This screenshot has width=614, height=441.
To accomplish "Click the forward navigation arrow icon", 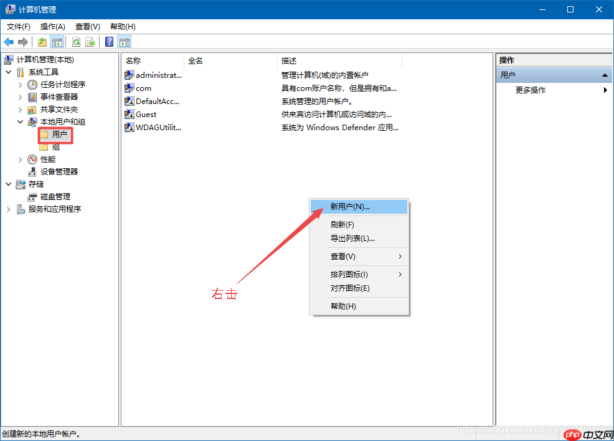I will point(23,42).
